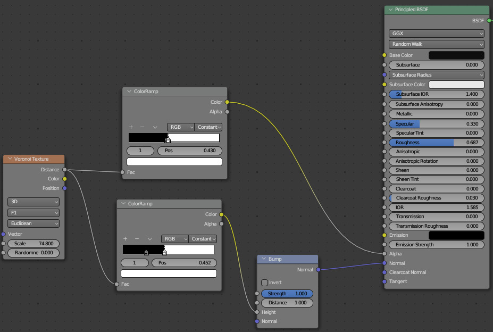Collapse the Bump node using its header arrow

(x=263, y=259)
